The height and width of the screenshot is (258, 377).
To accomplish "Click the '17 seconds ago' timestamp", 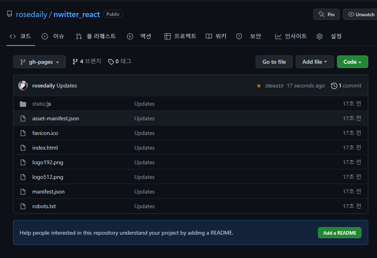I will tap(306, 86).
